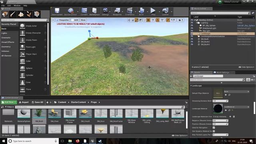Click the Default Phys Material preview swatch
Viewport: 256px width, 144px height.
point(218,93)
